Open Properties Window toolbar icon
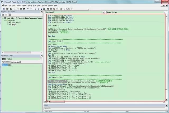This screenshot has height=113, width=169. [x=51, y=9]
